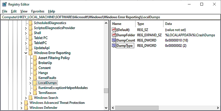Image resolution: width=221 pixels, height=111 pixels.
Task: Click the Assert Filtering Policy folder icon
Action: click(x=35, y=58)
